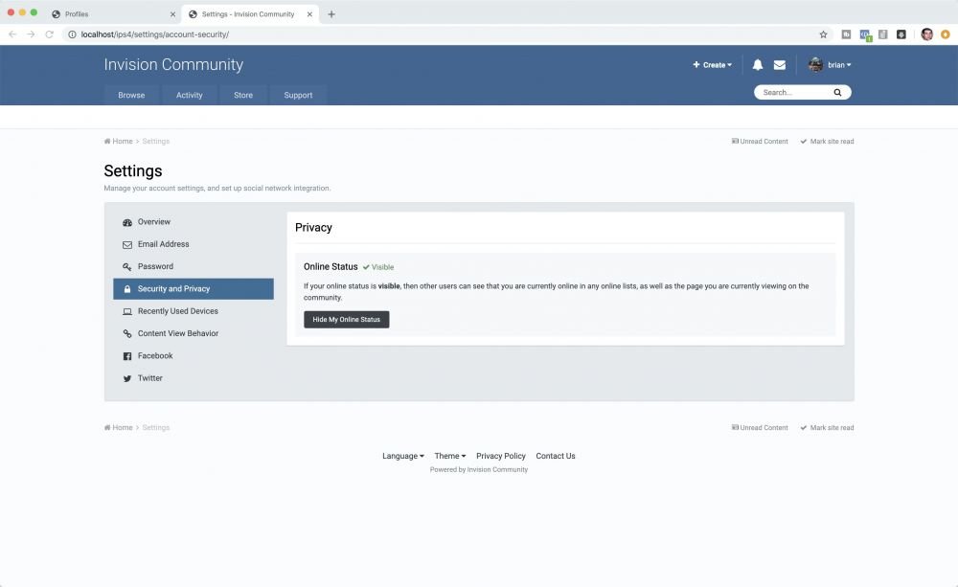The height and width of the screenshot is (587, 958).
Task: Open the brian user menu
Action: [839, 65]
